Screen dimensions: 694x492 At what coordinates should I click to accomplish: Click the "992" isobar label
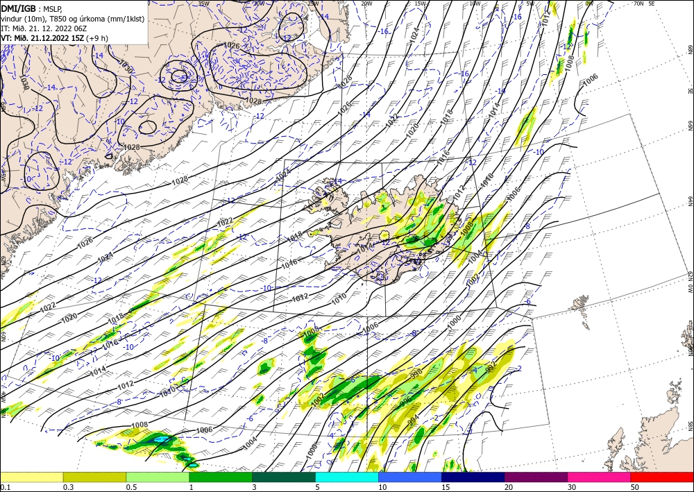491,367
